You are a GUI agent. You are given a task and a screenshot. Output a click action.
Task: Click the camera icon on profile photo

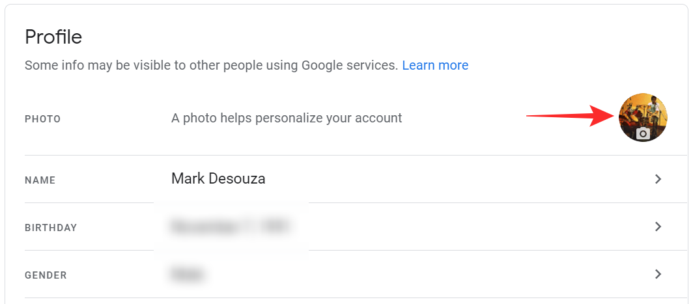(x=643, y=133)
